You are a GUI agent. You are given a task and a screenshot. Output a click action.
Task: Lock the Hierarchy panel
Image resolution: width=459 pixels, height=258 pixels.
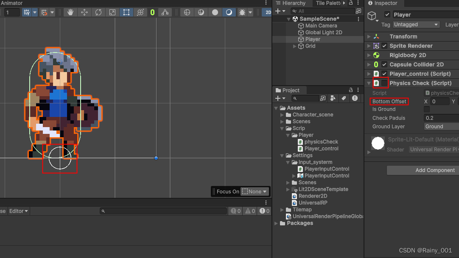pyautogui.click(x=351, y=3)
